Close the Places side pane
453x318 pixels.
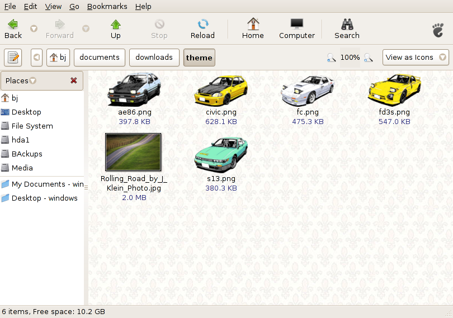(74, 80)
